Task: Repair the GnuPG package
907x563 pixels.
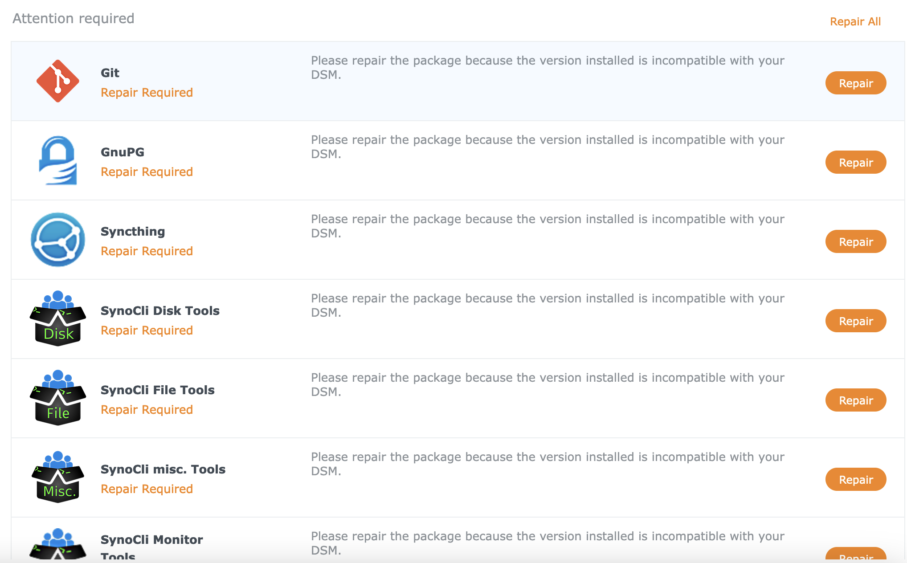Action: 856,162
